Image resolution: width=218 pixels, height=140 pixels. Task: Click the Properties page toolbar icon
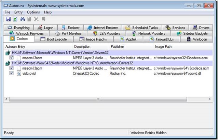[29, 19]
